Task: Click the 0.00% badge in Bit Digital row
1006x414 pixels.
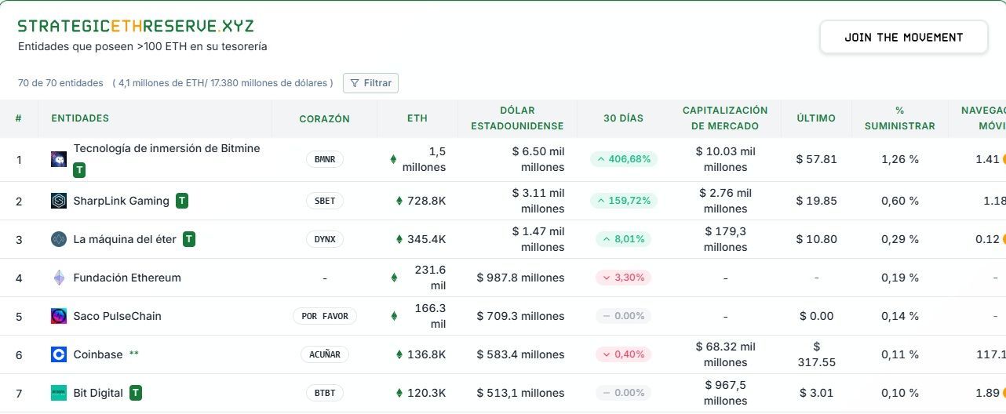Action: coord(624,393)
